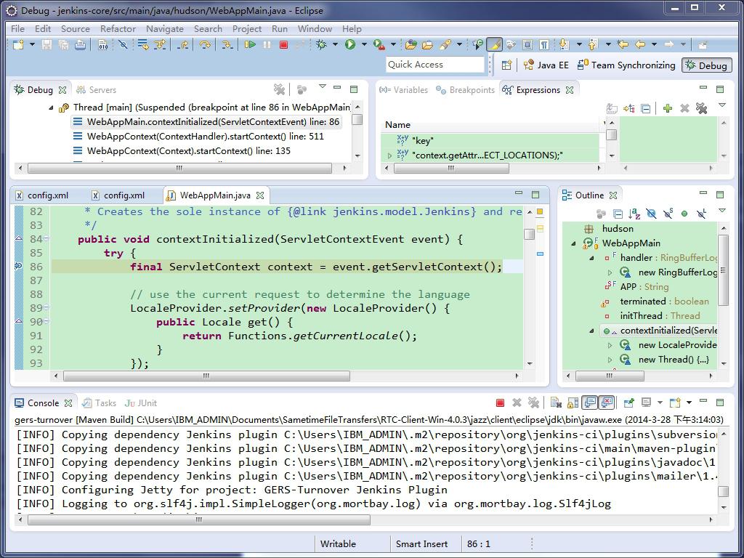Screen dimensions: 744x558
Task: Click the New file toolbar icon
Action: pos(18,44)
